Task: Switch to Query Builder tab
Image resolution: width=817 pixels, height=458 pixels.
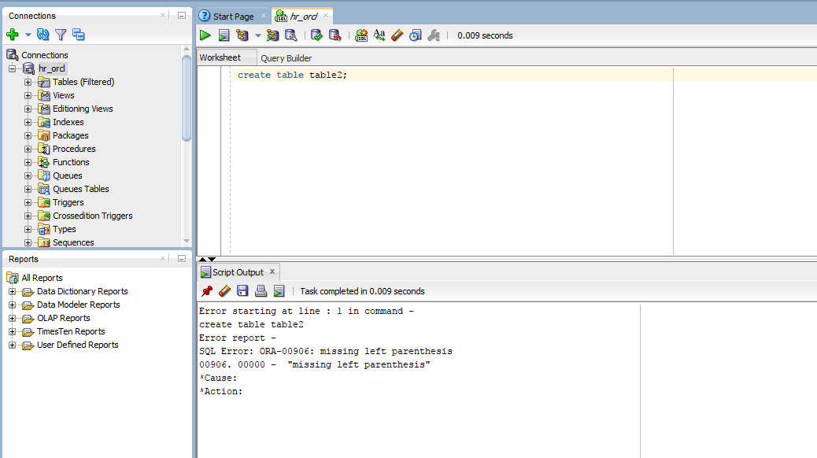Action: 286,57
